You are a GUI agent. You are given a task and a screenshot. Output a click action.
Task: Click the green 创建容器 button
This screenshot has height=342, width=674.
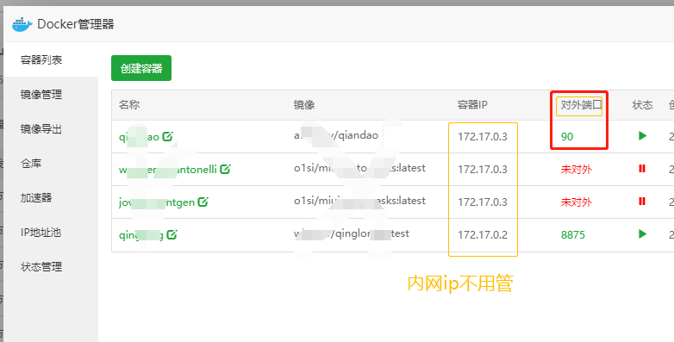point(141,68)
